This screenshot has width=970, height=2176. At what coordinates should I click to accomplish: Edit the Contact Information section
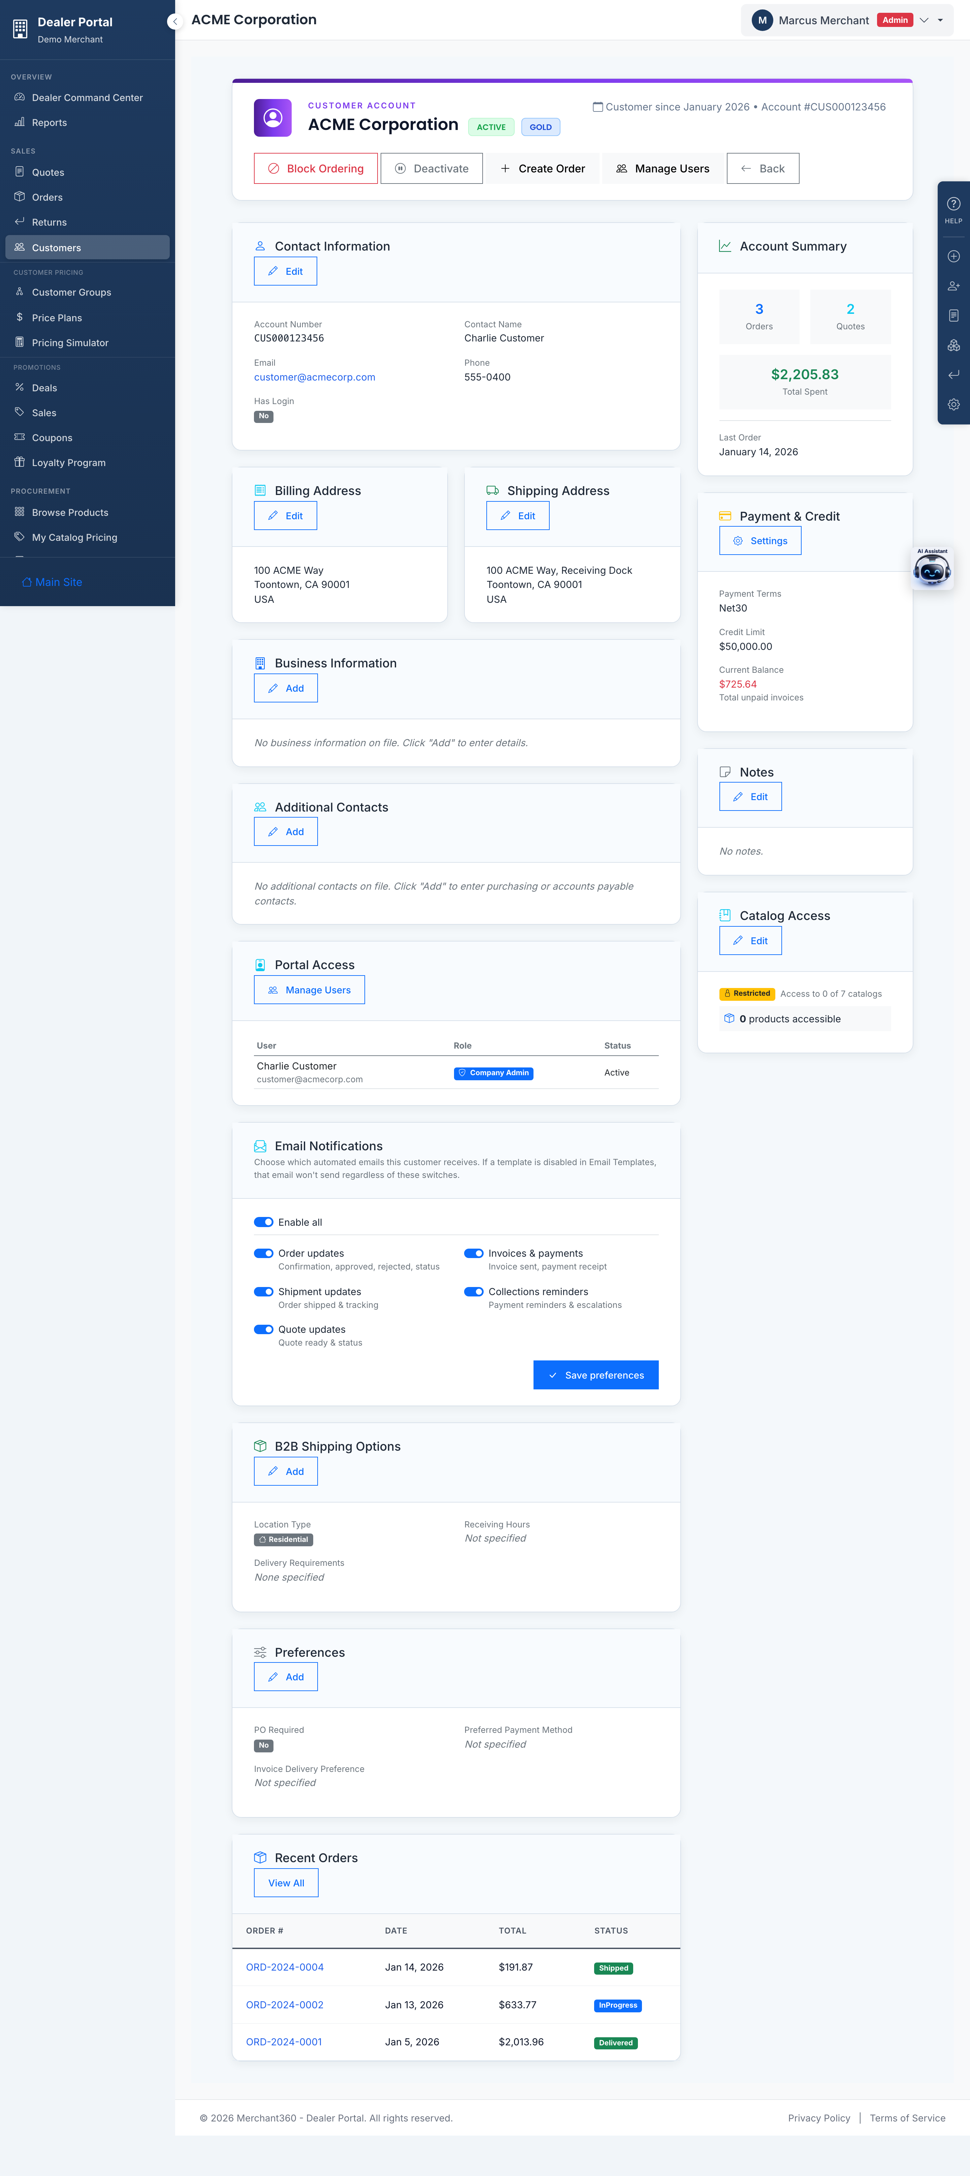pyautogui.click(x=286, y=271)
